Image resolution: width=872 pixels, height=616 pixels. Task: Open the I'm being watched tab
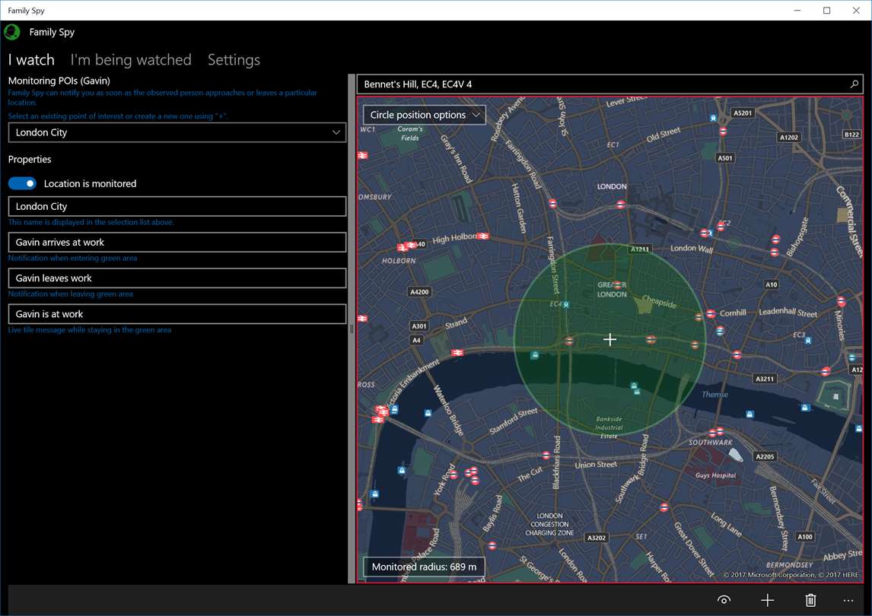point(131,59)
